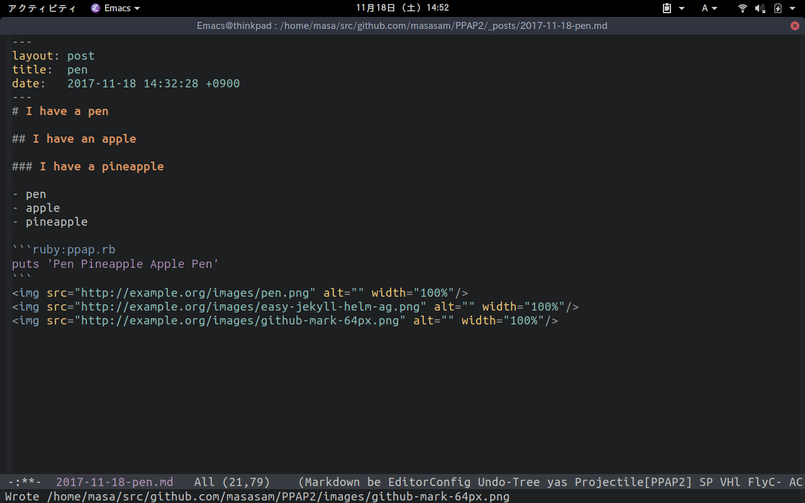Click the '- apple' list item

pyautogui.click(x=36, y=208)
